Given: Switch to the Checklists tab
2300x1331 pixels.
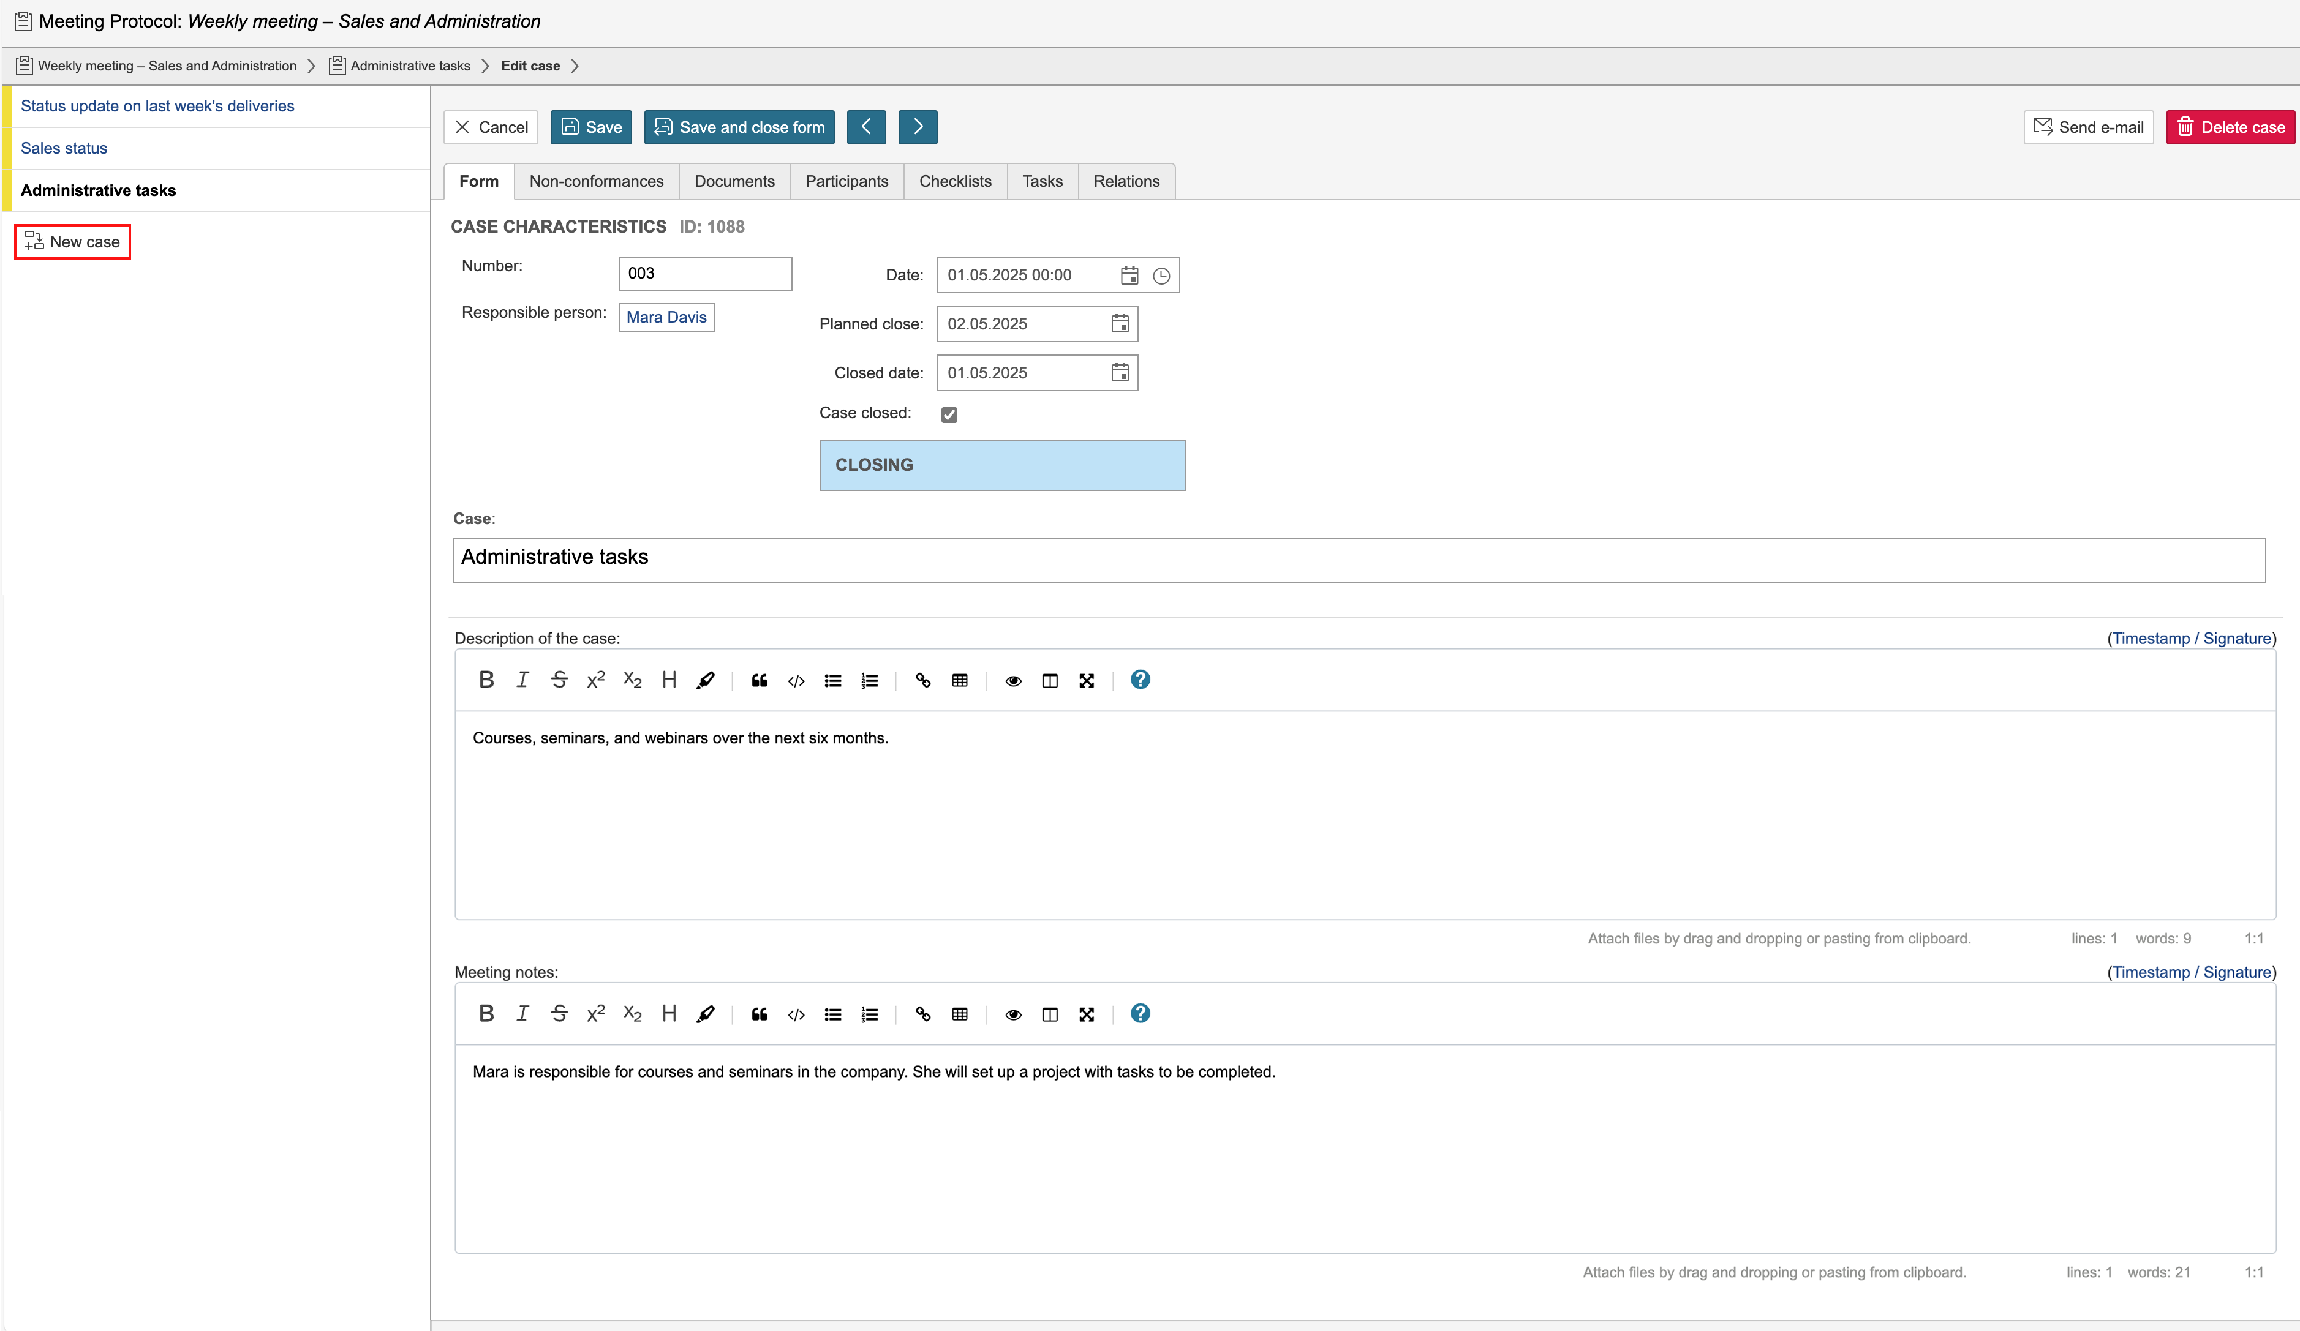Looking at the screenshot, I should pos(955,182).
